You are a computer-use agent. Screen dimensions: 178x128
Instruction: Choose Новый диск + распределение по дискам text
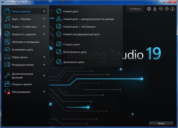coord(88,19)
